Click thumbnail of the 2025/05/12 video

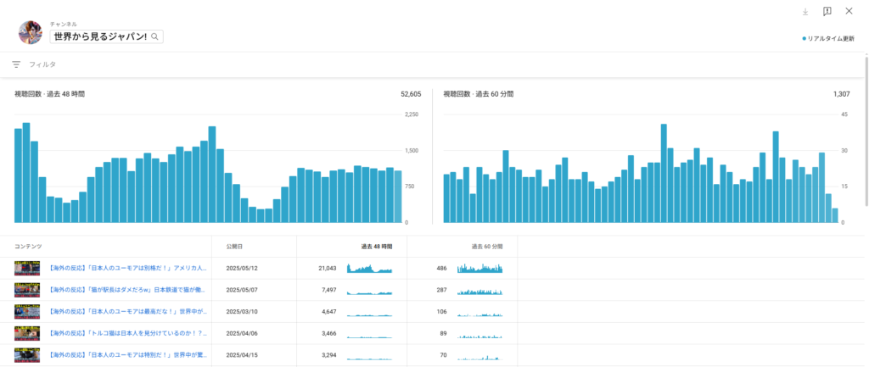(27, 269)
